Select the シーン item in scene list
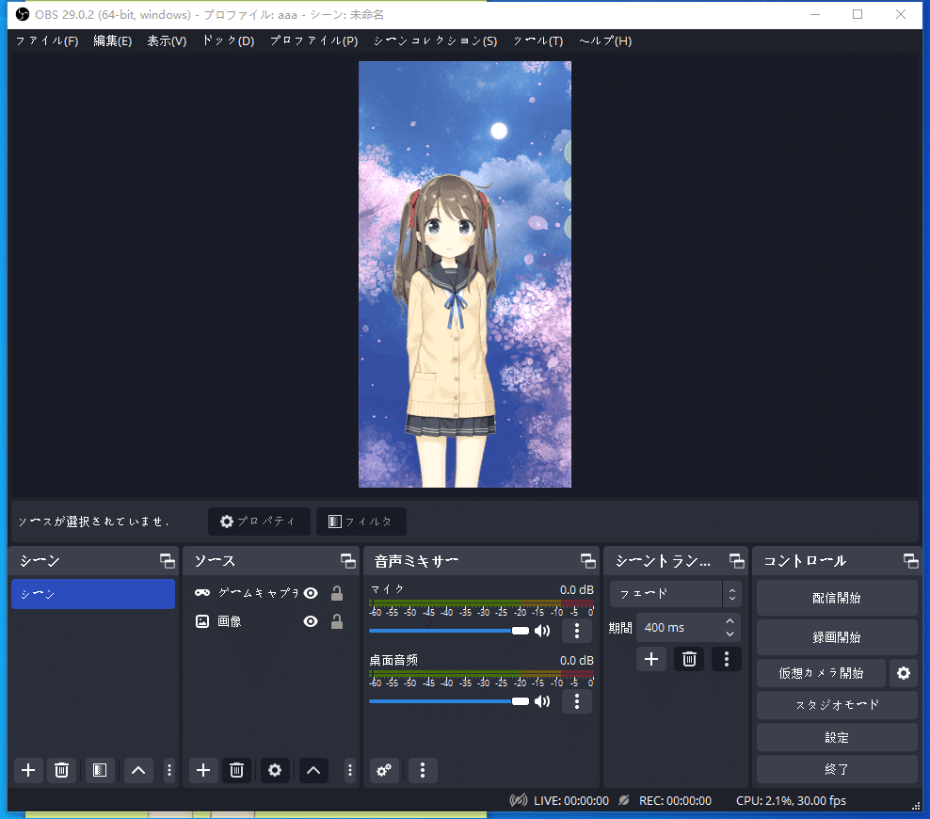930x819 pixels. click(x=93, y=594)
